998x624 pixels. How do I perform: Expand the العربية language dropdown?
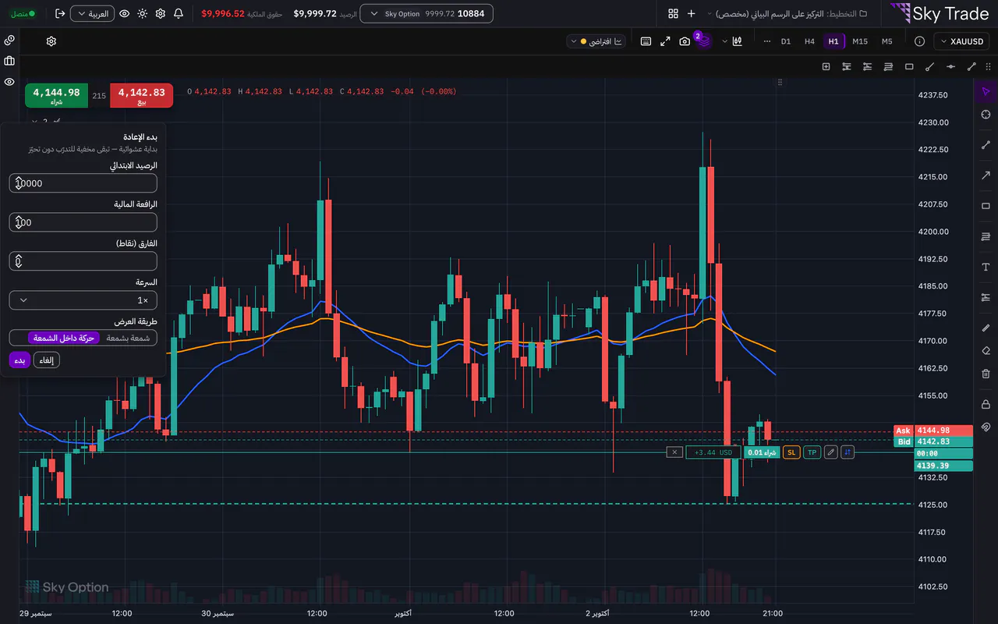(x=92, y=14)
